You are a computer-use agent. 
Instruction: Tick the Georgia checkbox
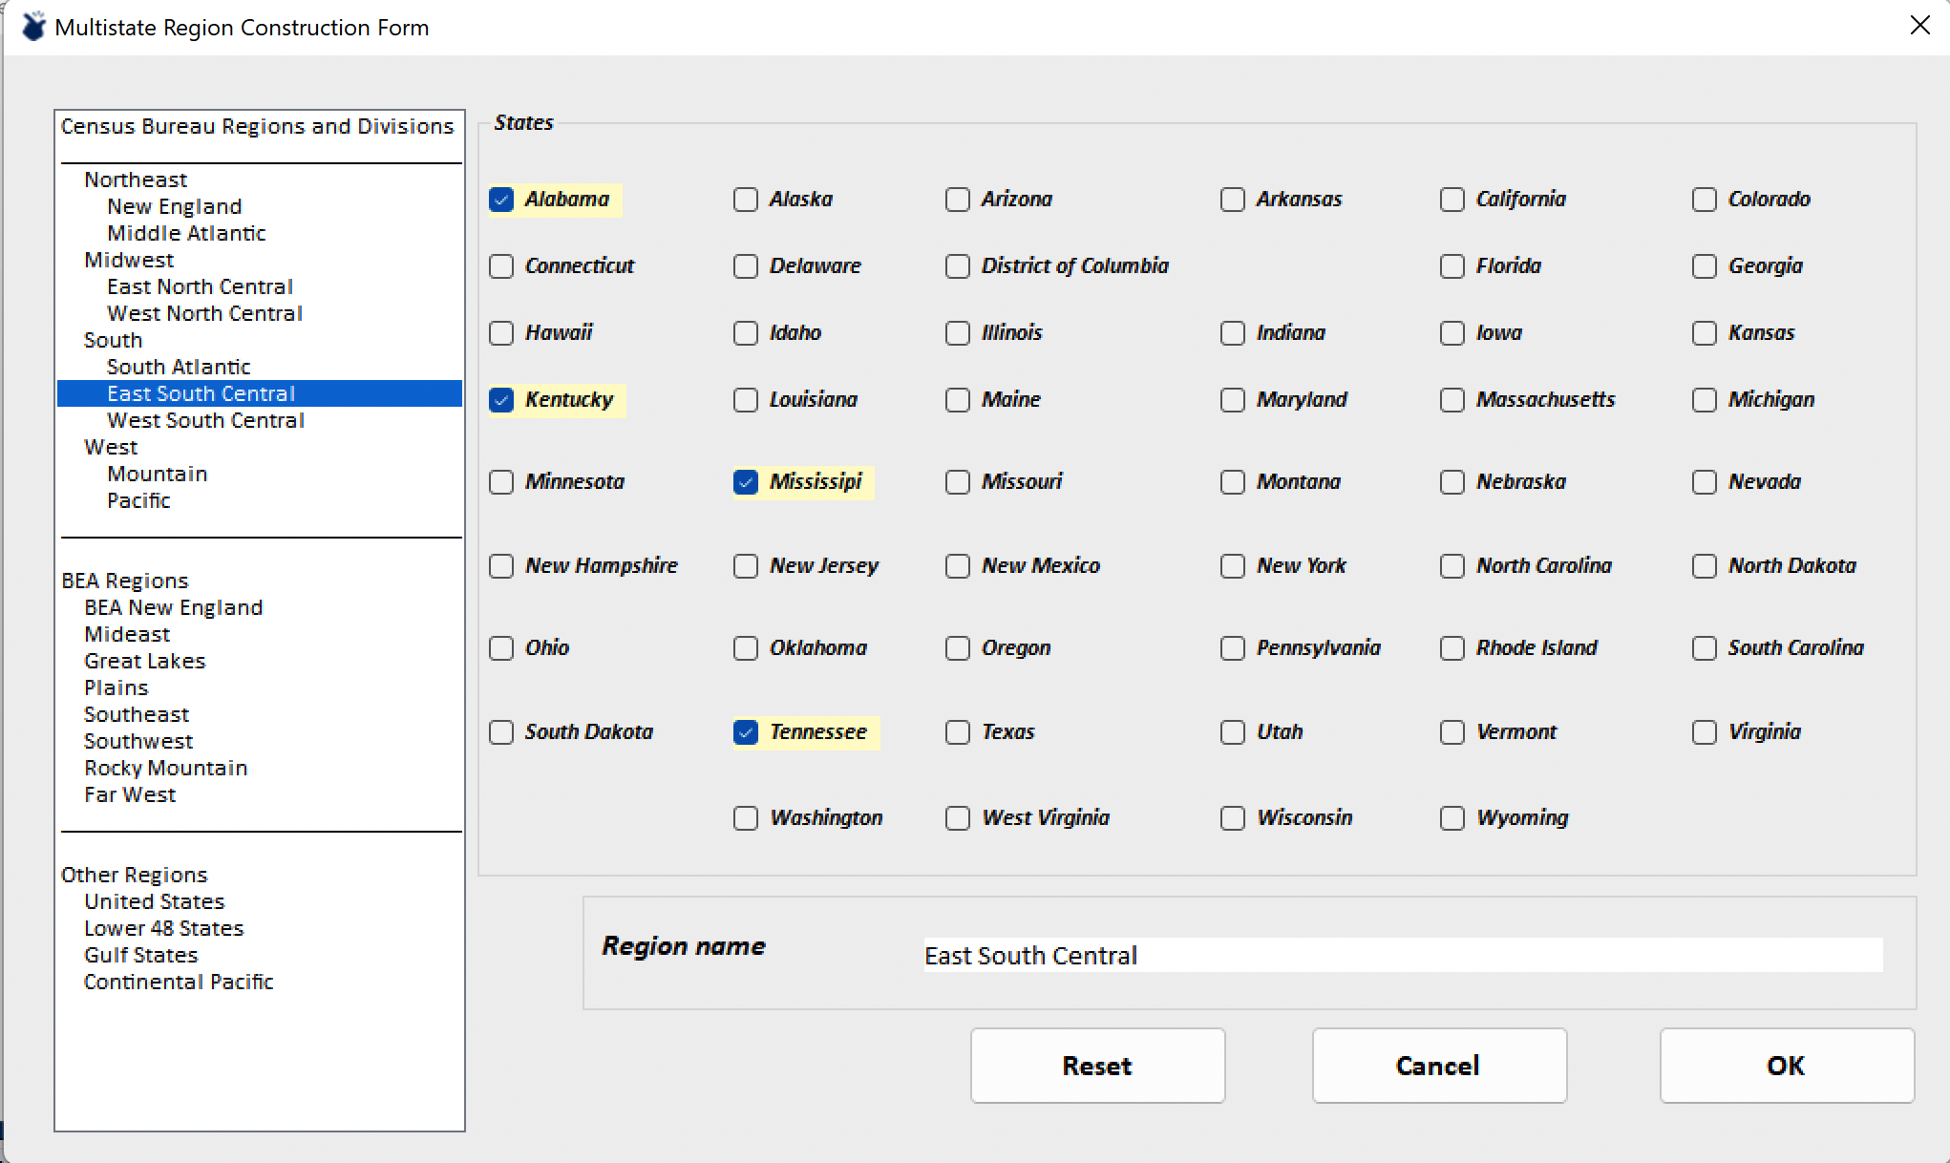point(1705,266)
